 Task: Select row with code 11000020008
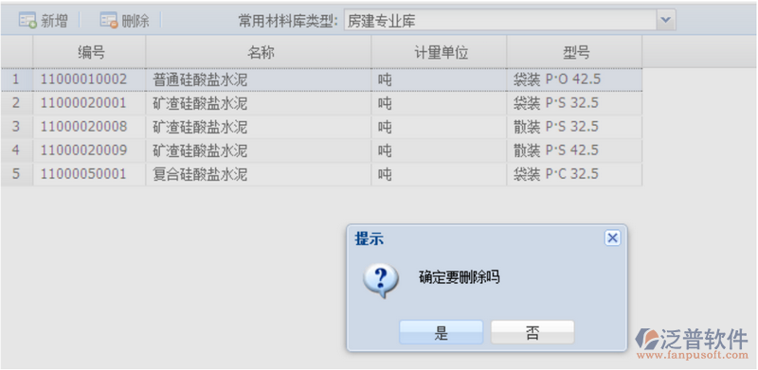(x=321, y=127)
